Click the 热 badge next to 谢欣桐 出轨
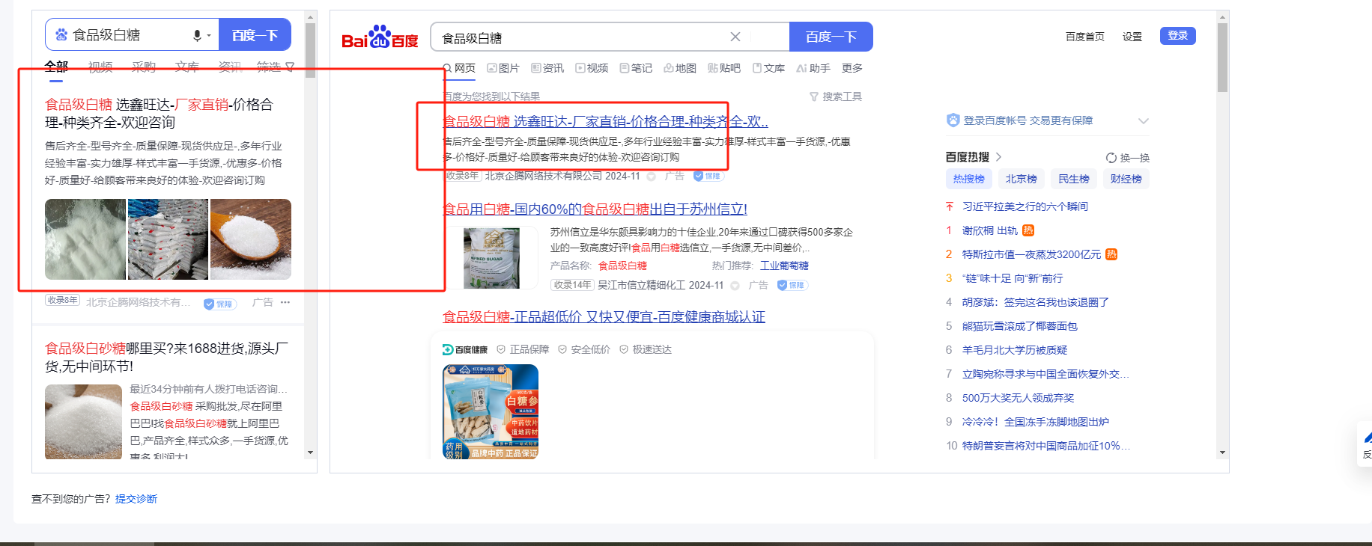Viewport: 1372px width, 546px height. click(1028, 230)
